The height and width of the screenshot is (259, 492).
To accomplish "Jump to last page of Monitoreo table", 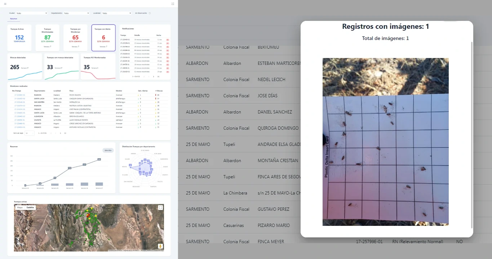I will point(65,133).
